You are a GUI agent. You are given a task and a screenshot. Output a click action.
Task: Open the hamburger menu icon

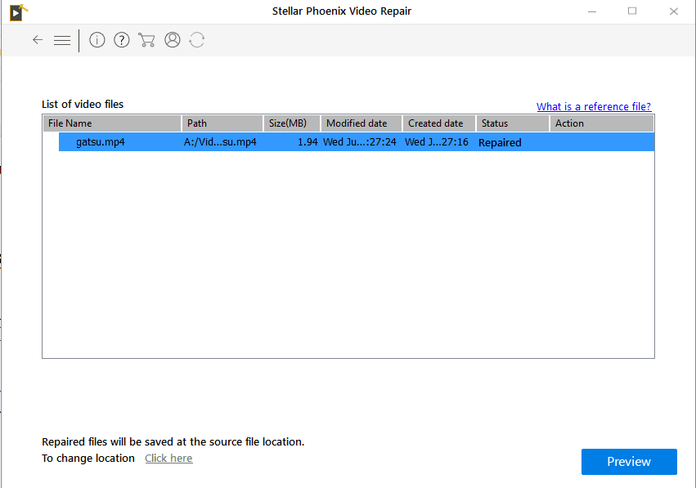coord(62,40)
